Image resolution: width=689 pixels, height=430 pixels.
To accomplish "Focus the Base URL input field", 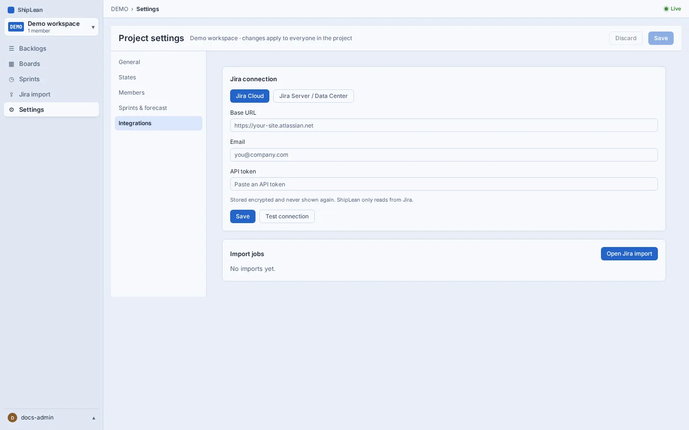I will click(x=444, y=125).
